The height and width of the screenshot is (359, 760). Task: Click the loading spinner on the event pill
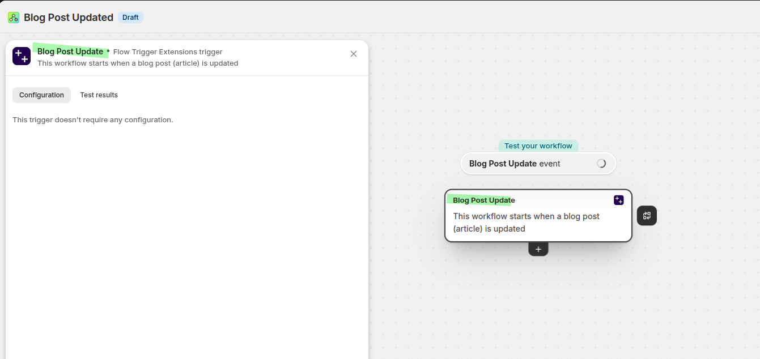point(601,164)
